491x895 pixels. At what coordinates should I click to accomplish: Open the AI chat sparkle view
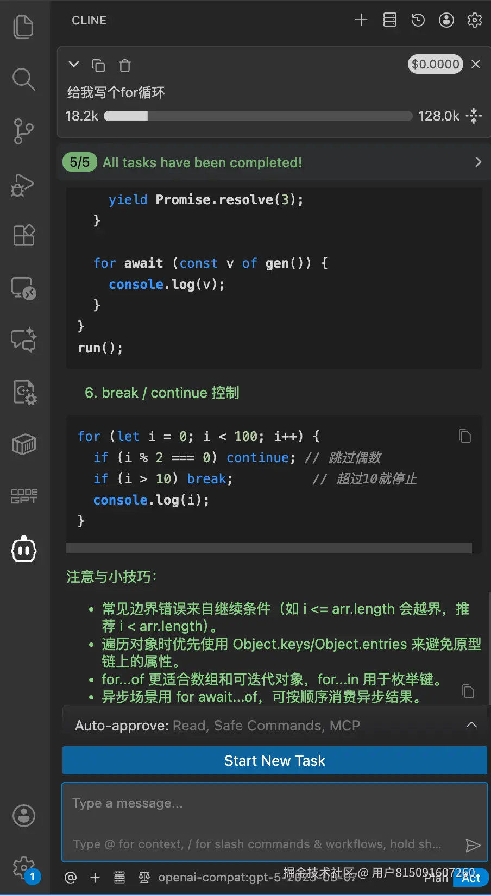click(24, 340)
